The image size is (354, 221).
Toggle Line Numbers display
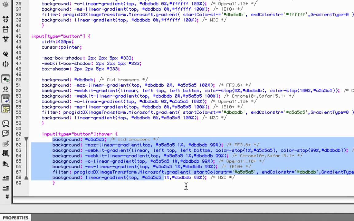point(6,79)
